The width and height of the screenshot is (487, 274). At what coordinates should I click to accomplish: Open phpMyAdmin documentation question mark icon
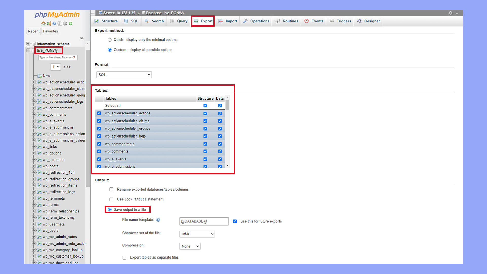54,24
